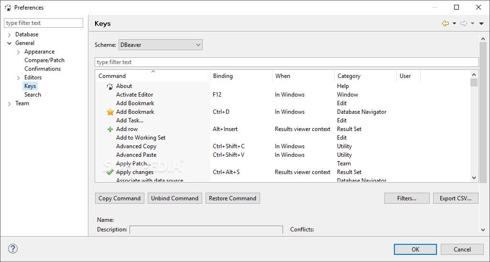
Task: Select Compare/Patch in preferences tree
Action: (x=44, y=60)
